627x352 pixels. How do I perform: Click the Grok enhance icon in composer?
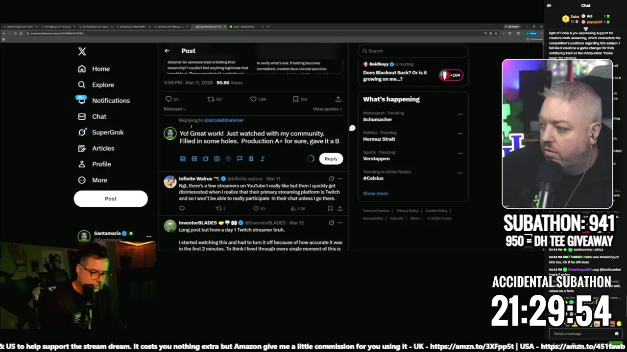click(x=206, y=159)
